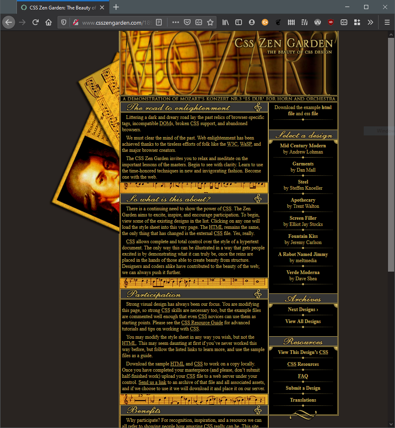This screenshot has width=395, height=428.
Task: Bookmark this page with the star
Action: tap(209, 22)
